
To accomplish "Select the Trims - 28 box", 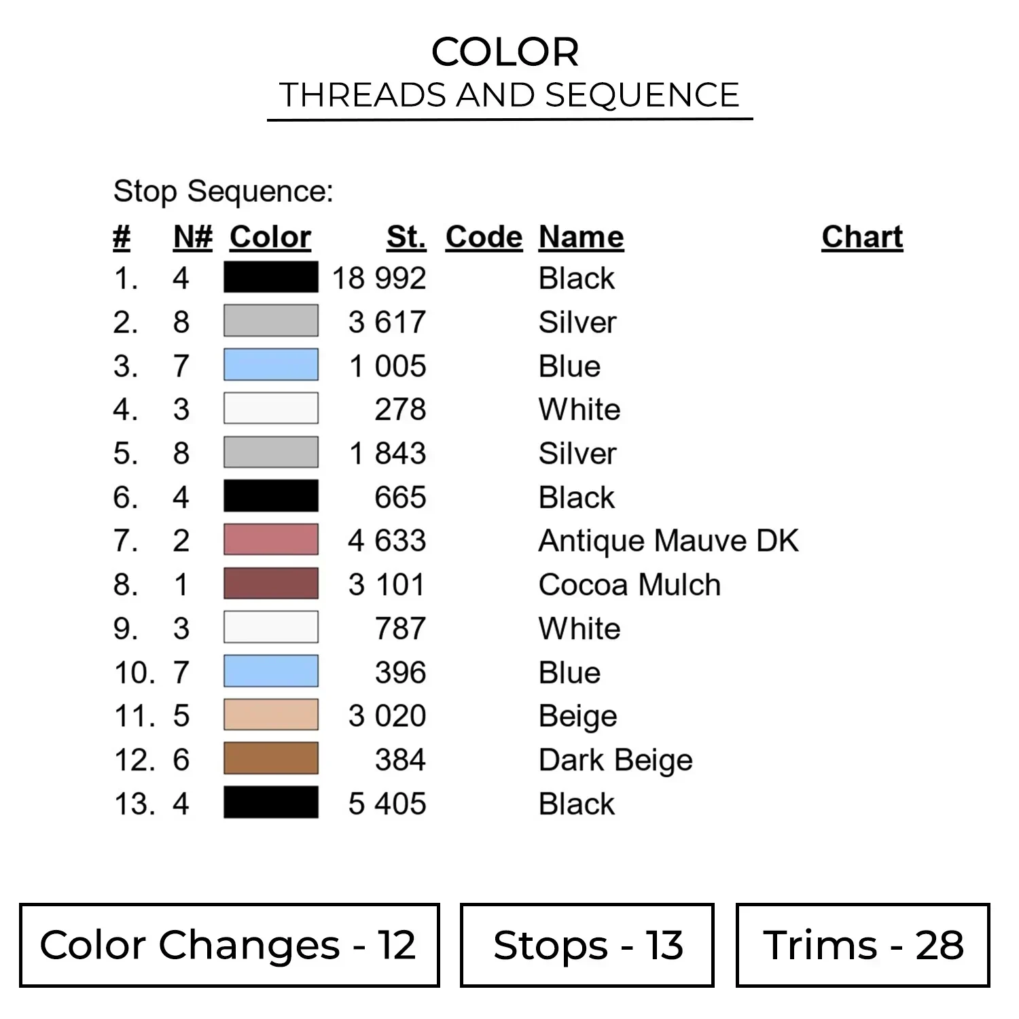I will click(863, 945).
